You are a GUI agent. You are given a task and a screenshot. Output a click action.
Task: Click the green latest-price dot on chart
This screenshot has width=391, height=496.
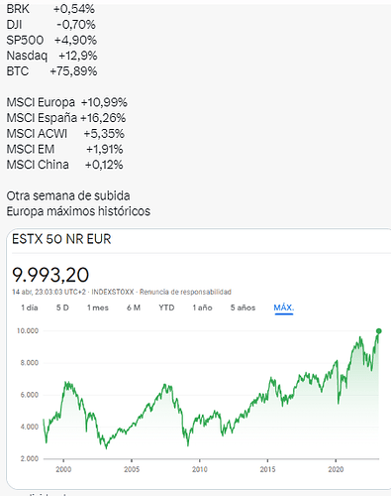click(x=379, y=330)
